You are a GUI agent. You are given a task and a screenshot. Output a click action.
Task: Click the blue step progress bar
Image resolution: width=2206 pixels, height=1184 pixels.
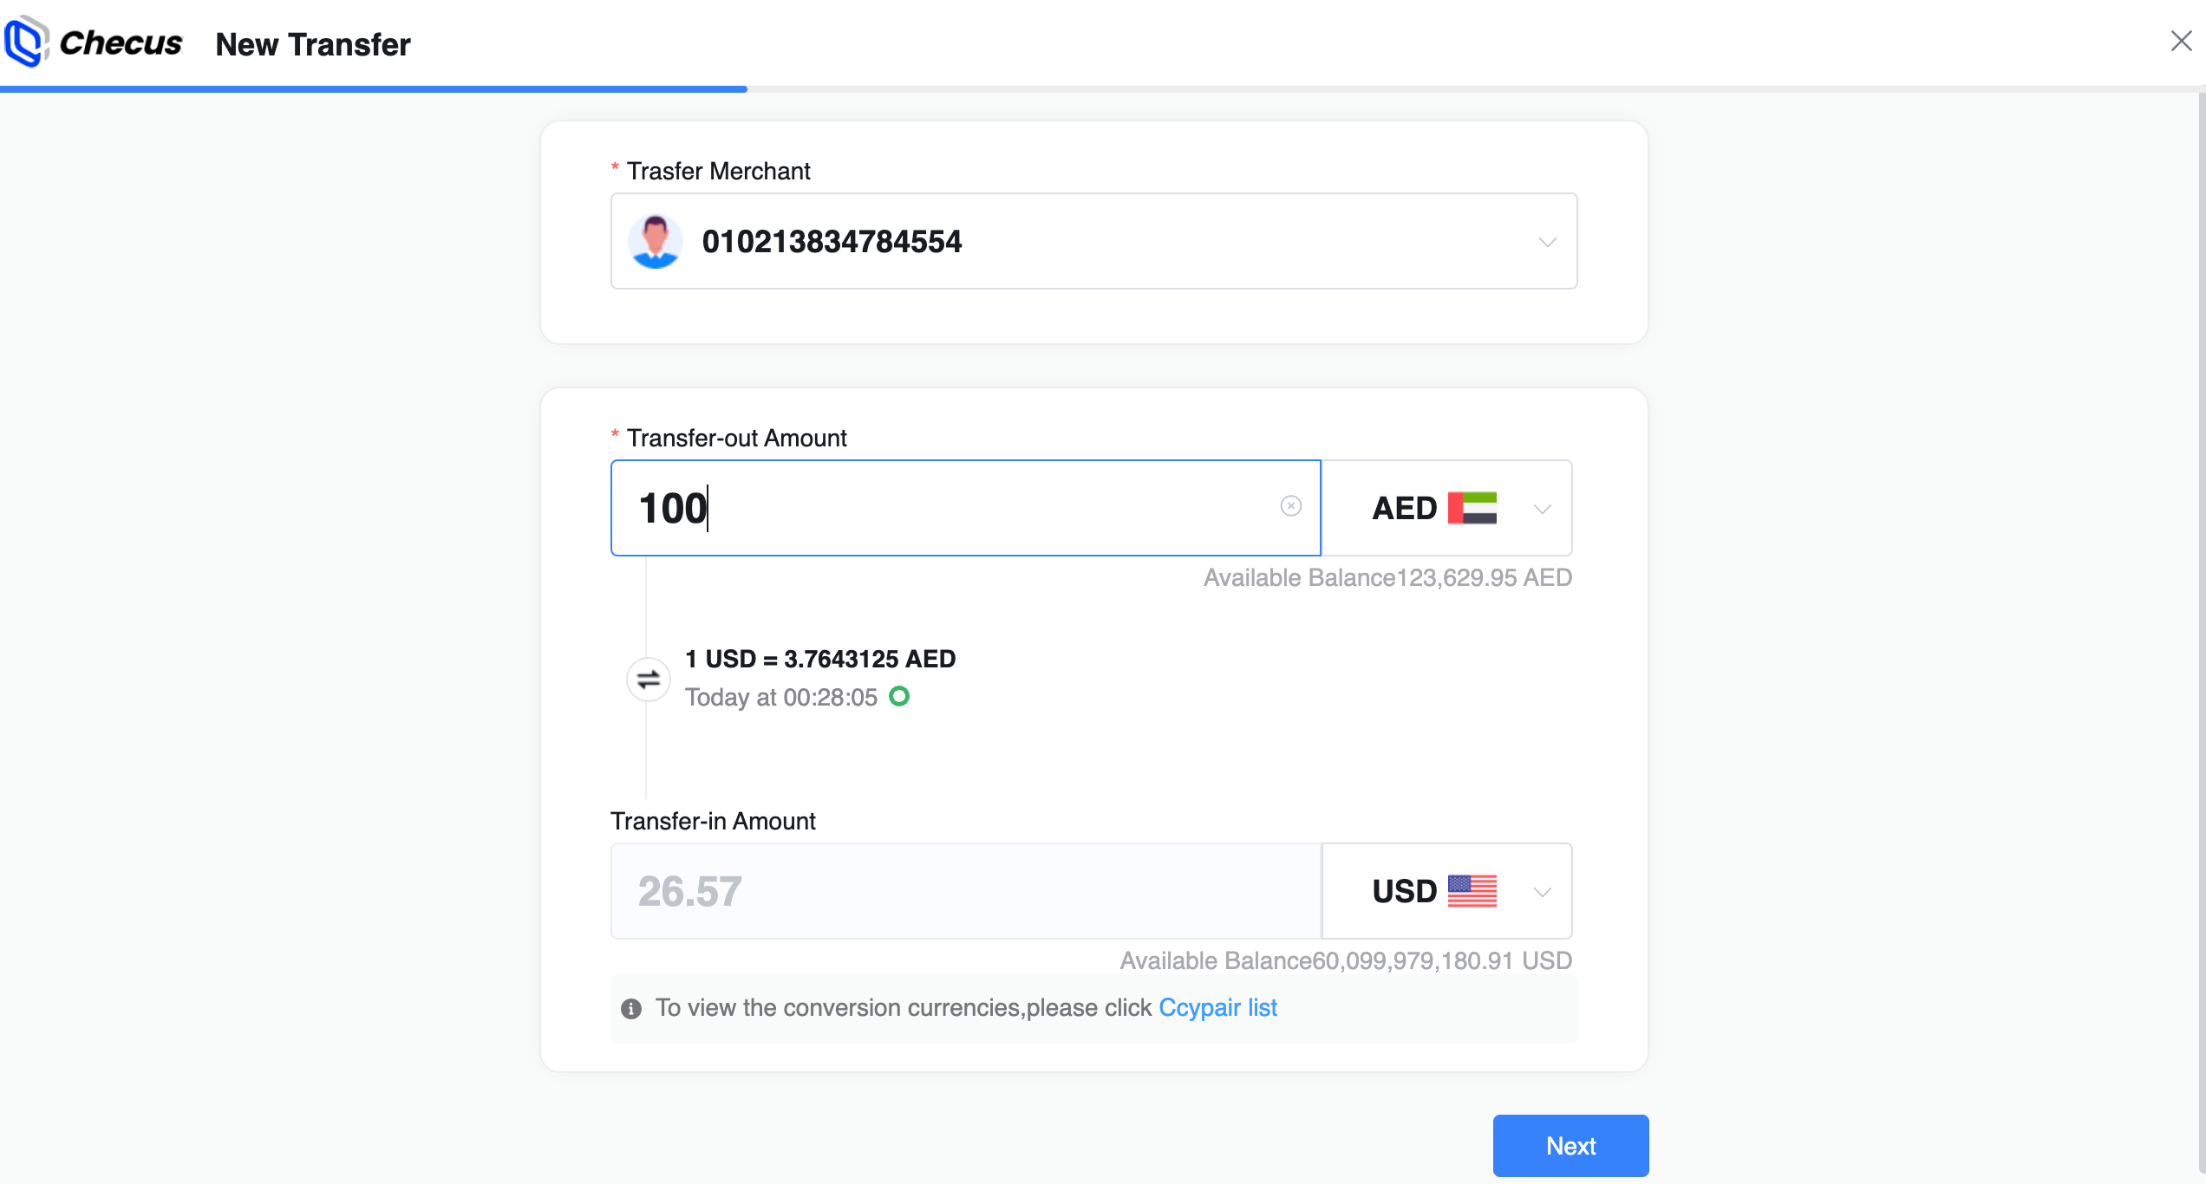[373, 88]
